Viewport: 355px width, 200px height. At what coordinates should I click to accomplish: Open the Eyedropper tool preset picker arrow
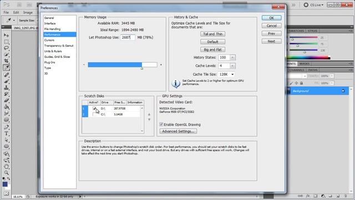point(14,21)
